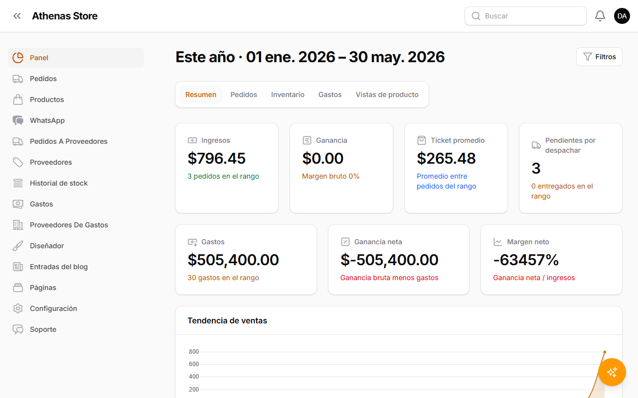The image size is (638, 398).
Task: Click the Panel pie chart icon
Action: 18,58
